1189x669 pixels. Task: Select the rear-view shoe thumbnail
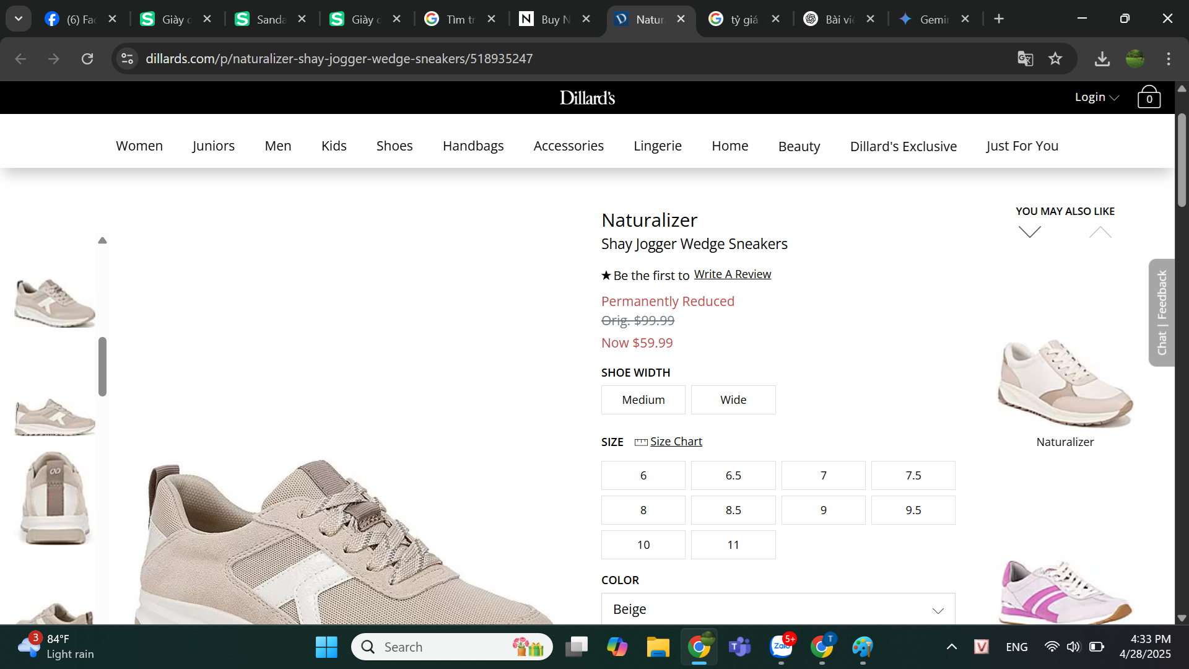point(55,499)
